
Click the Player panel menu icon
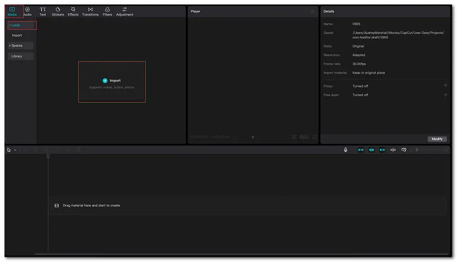(312, 11)
